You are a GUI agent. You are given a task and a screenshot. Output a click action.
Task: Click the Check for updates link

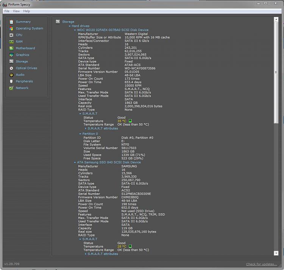tap(261, 264)
